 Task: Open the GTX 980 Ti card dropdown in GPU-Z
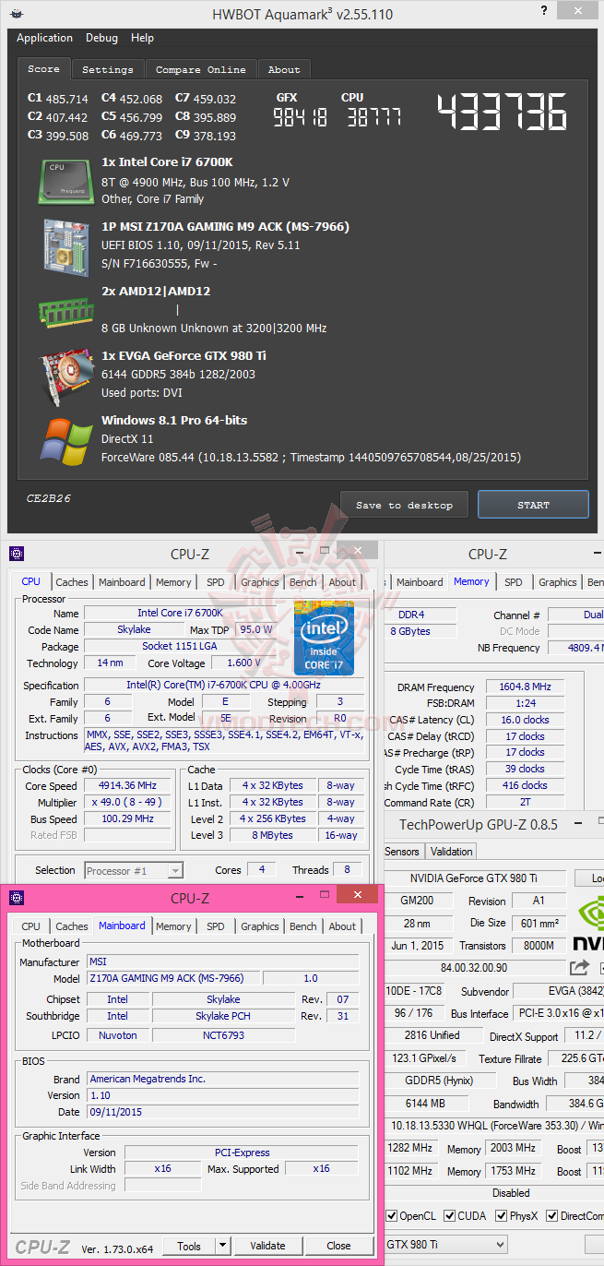pyautogui.click(x=445, y=1244)
